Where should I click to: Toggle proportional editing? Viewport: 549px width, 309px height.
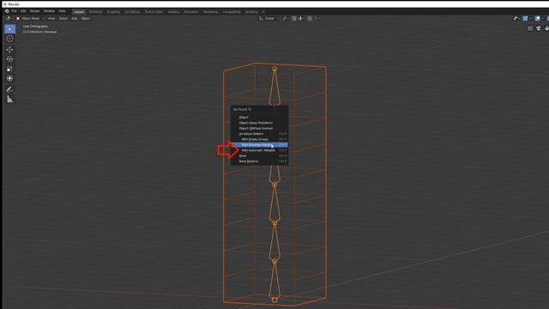coord(310,18)
